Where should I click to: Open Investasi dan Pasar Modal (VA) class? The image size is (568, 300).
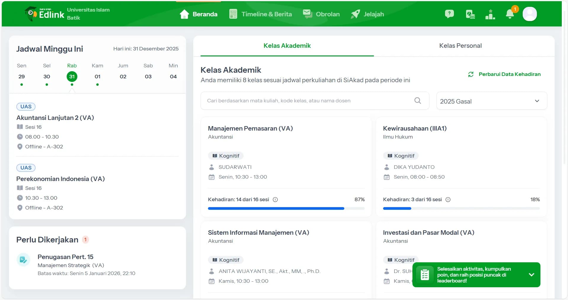coord(428,233)
